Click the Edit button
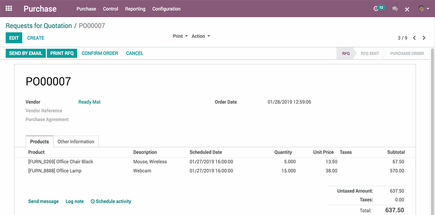 click(x=14, y=38)
